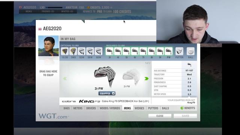The height and width of the screenshot is (135, 240).
Task: Click the AVG Distance 97-187 value
Action: pyautogui.click(x=189, y=70)
